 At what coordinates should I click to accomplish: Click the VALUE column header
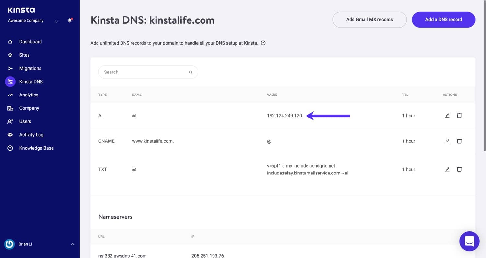tap(272, 95)
